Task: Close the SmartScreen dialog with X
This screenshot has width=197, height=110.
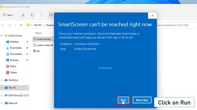Action: (x=152, y=16)
